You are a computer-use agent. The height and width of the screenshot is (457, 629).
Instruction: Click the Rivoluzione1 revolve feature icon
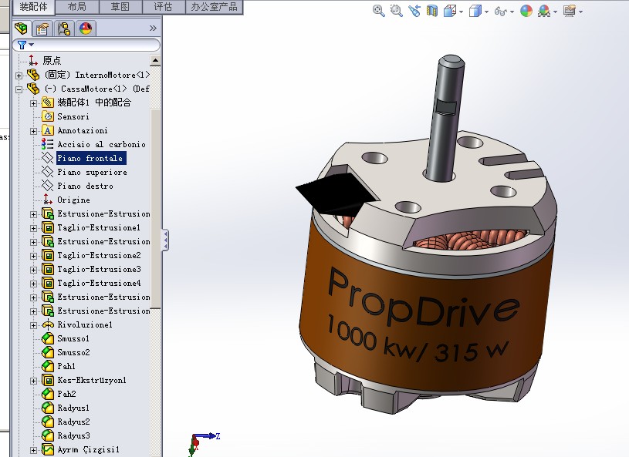click(48, 324)
